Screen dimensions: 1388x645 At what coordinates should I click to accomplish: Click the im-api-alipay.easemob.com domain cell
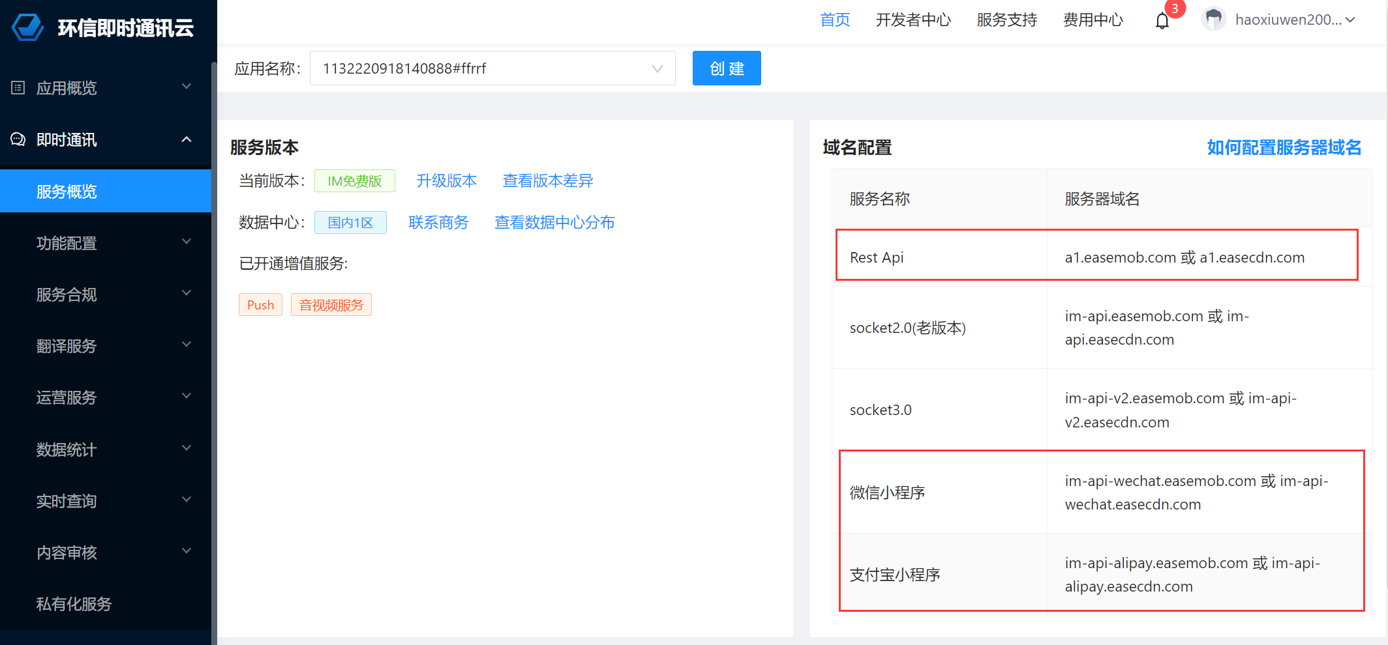(x=1209, y=575)
